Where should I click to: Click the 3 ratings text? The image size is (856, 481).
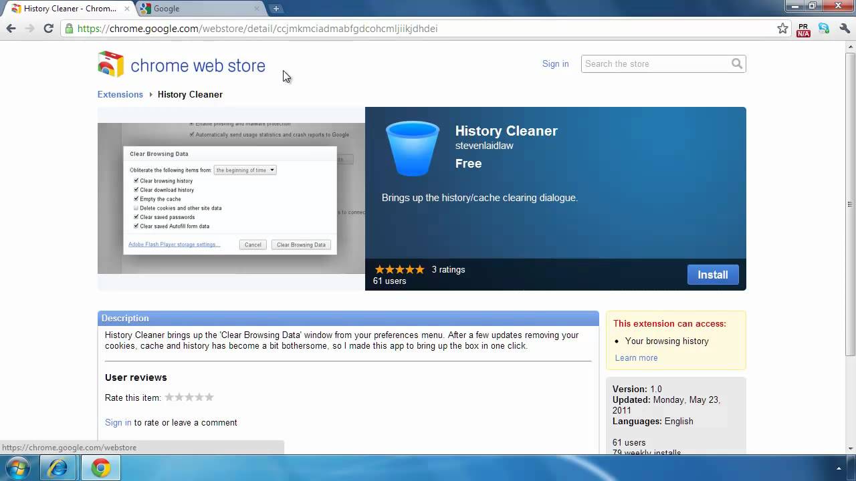[x=448, y=269]
